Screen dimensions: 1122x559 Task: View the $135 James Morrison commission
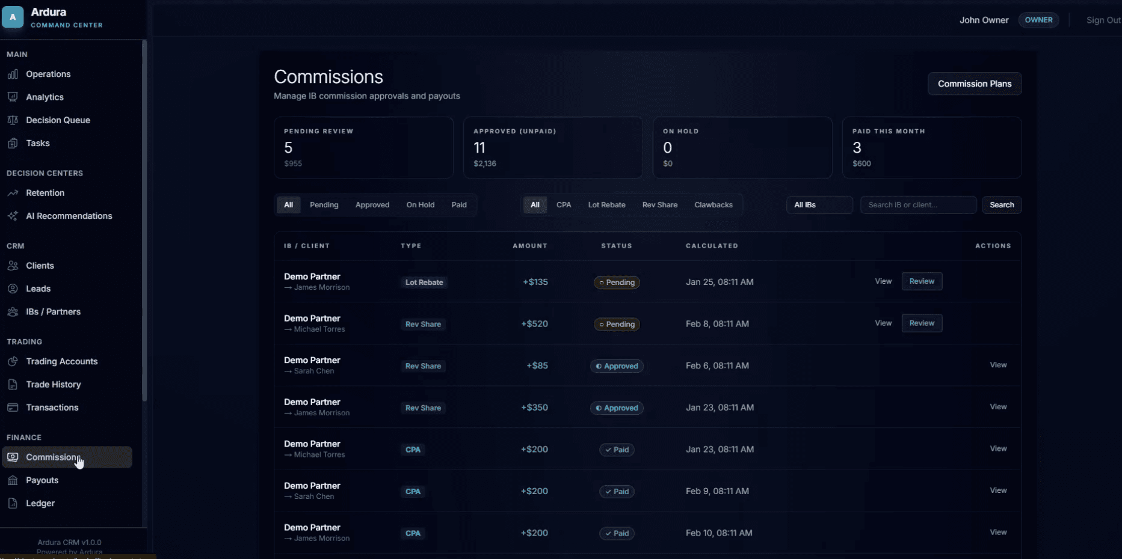point(883,281)
